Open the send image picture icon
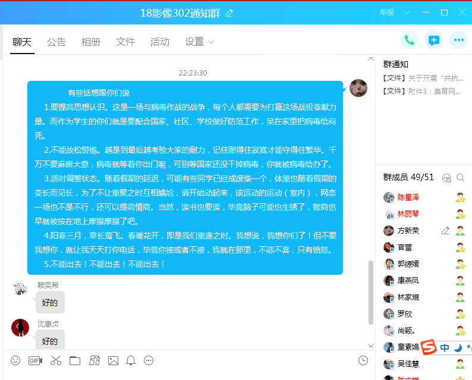 point(113,360)
